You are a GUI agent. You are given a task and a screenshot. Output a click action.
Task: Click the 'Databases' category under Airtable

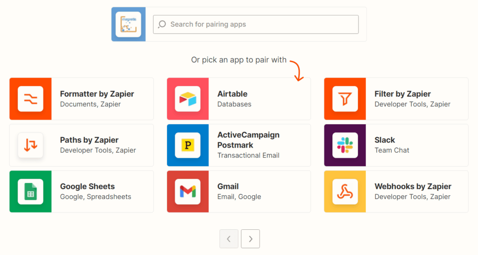tap(234, 104)
